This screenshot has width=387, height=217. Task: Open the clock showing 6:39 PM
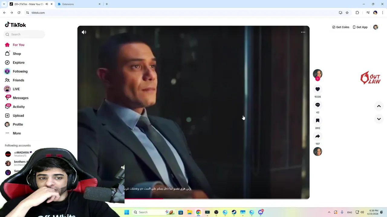pyautogui.click(x=373, y=212)
